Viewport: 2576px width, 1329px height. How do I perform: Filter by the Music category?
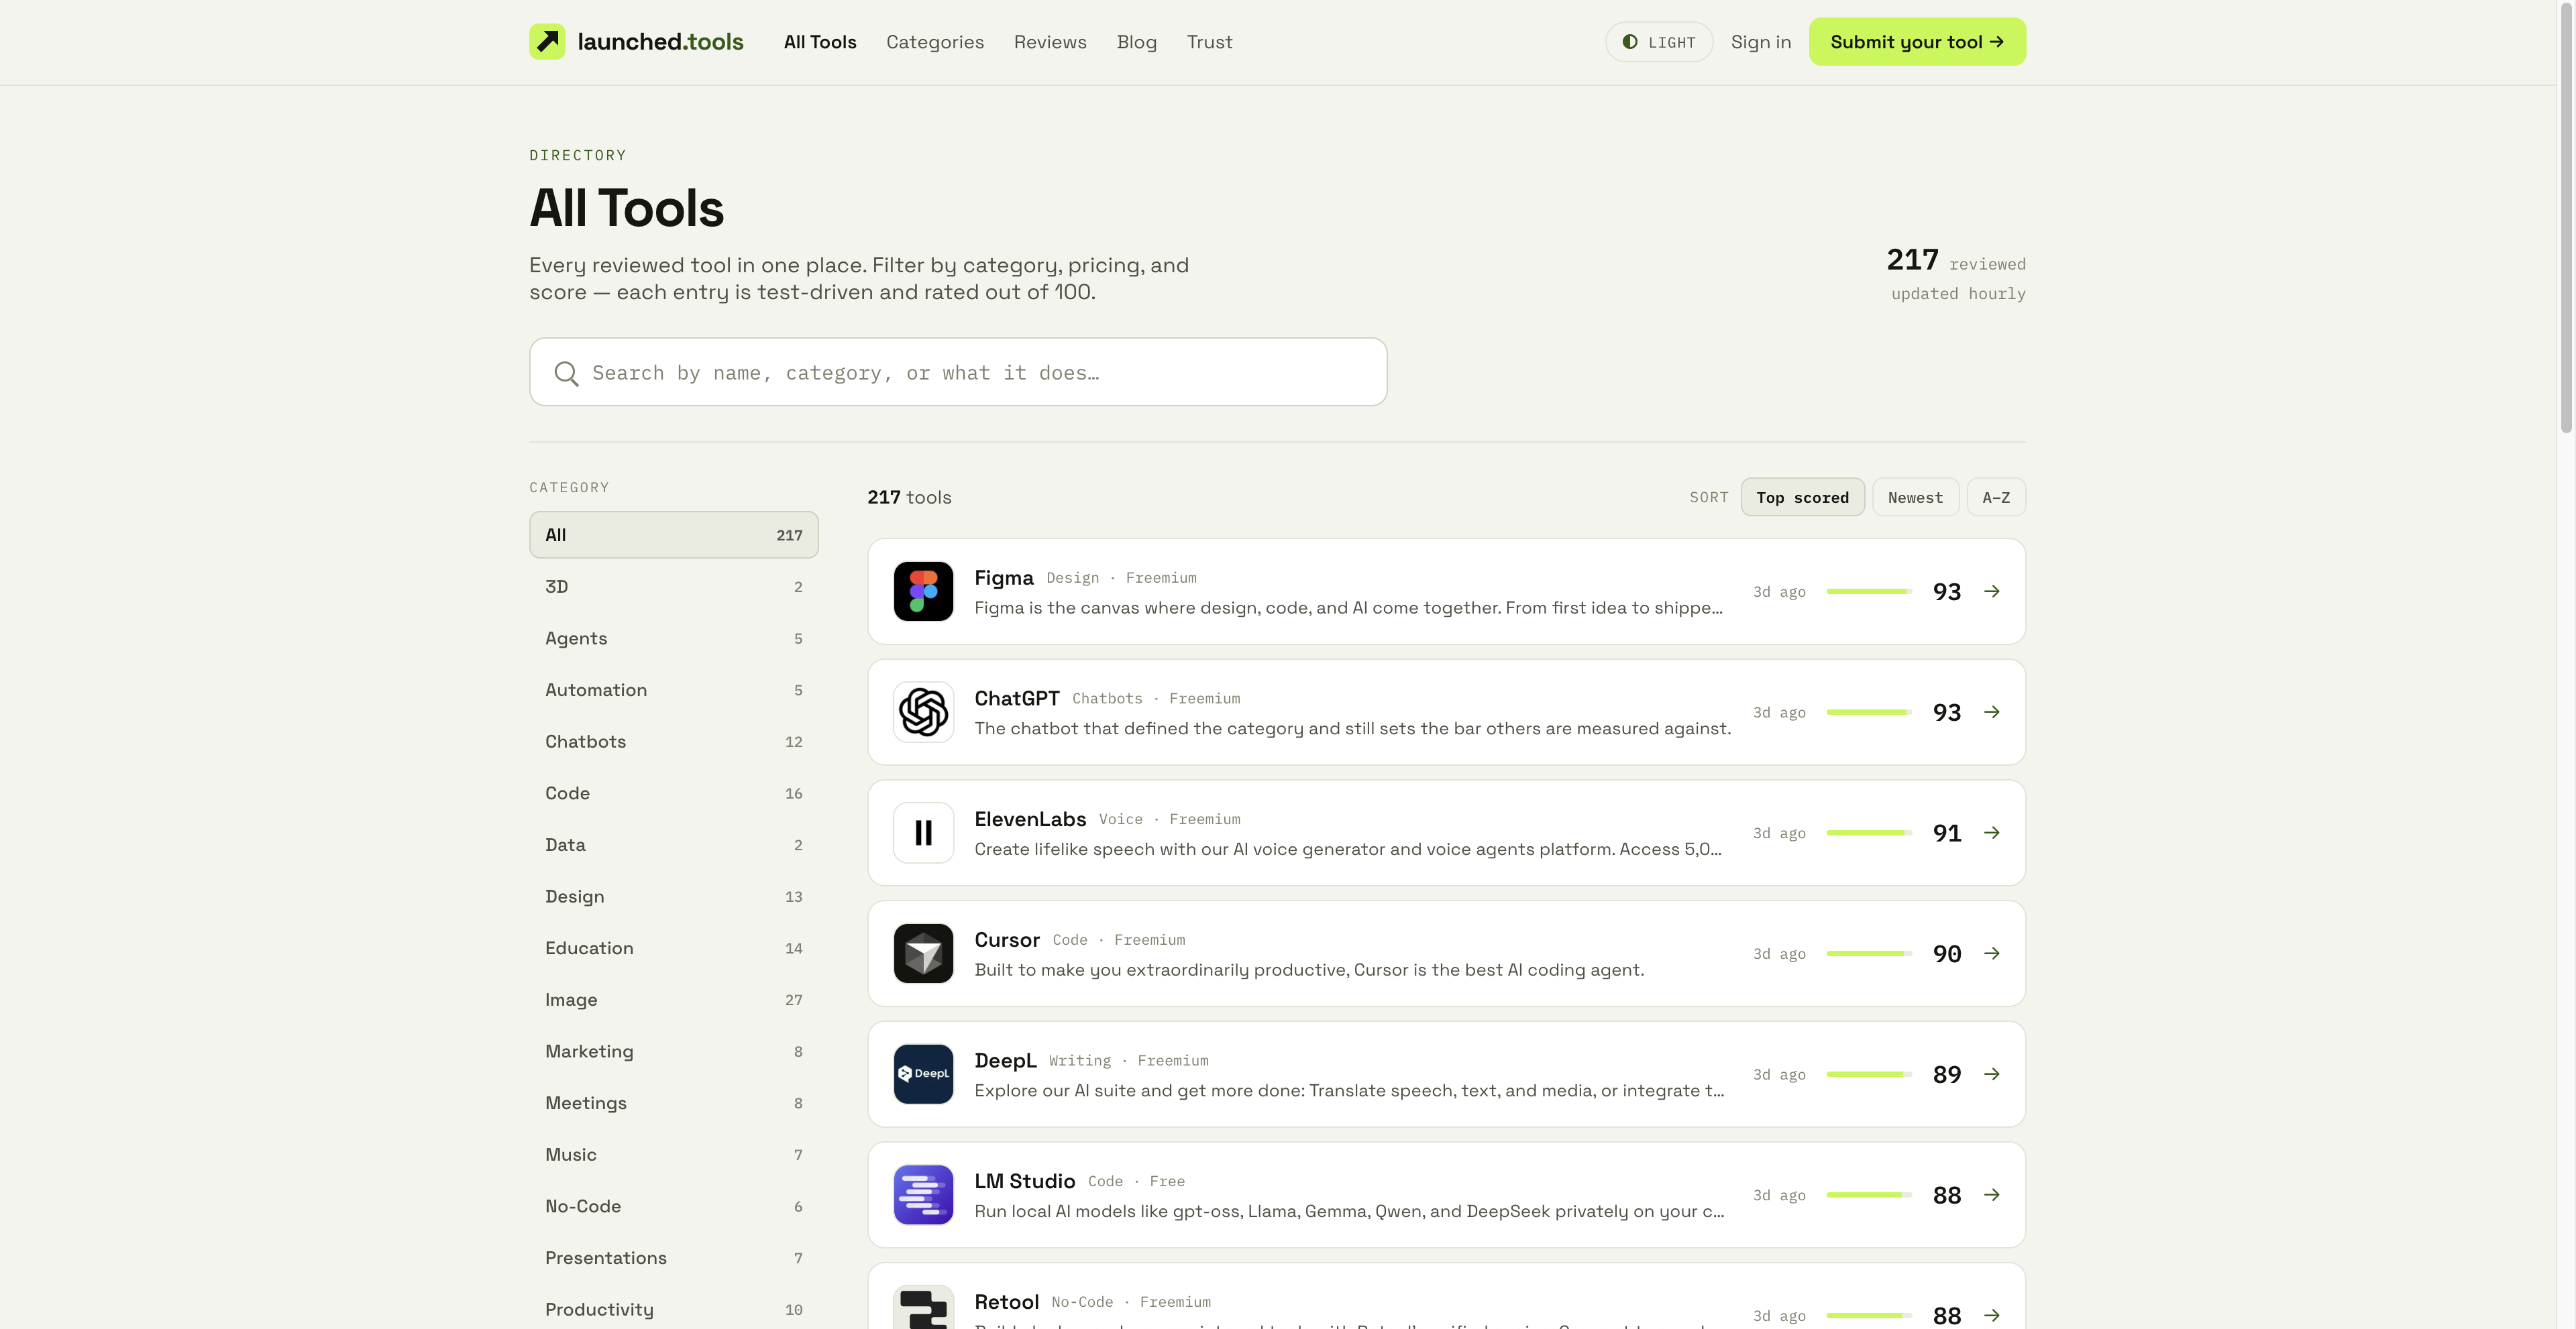click(674, 1154)
